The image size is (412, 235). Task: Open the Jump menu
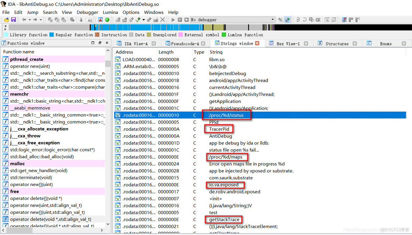point(33,12)
